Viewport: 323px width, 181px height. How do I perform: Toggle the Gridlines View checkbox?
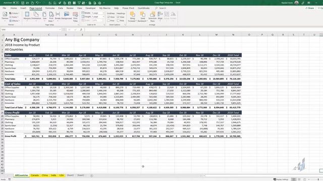click(109, 17)
